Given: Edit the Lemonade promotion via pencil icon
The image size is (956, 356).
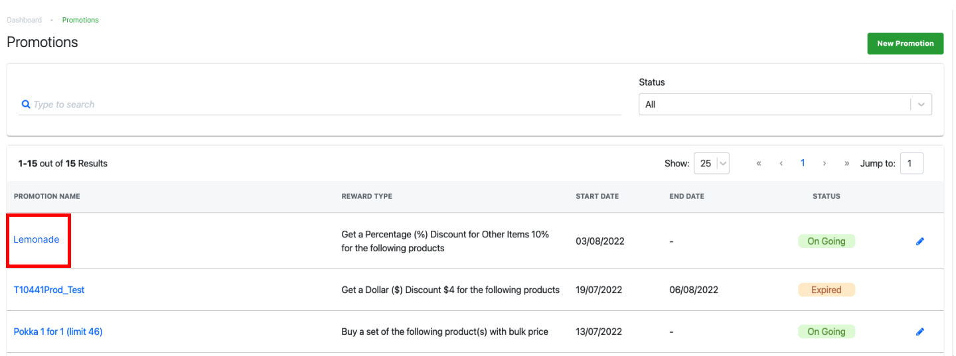Looking at the screenshot, I should [919, 241].
